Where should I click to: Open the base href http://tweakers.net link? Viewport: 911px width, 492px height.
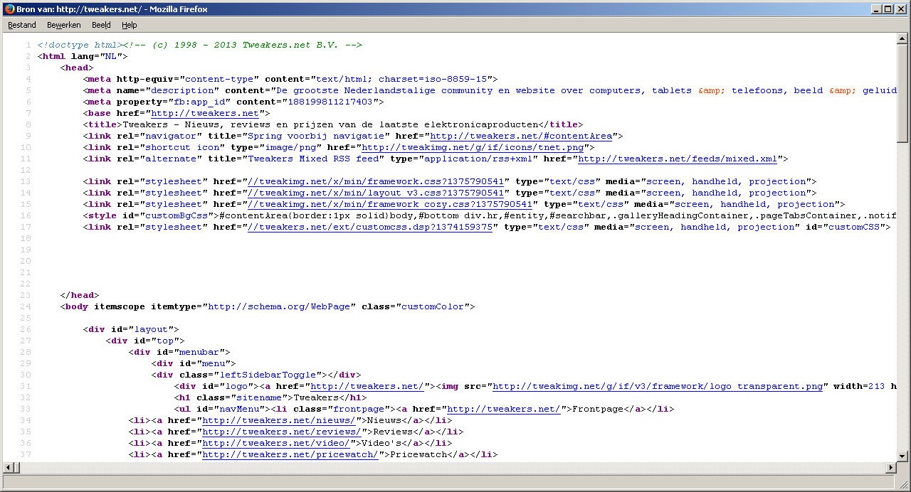tap(205, 113)
